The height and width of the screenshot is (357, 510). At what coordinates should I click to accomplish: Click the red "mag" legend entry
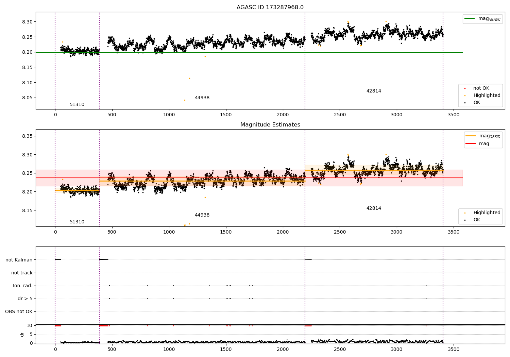tap(478, 144)
